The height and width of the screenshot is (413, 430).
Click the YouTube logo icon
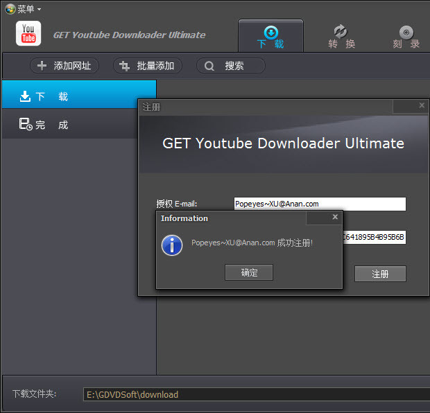point(28,33)
